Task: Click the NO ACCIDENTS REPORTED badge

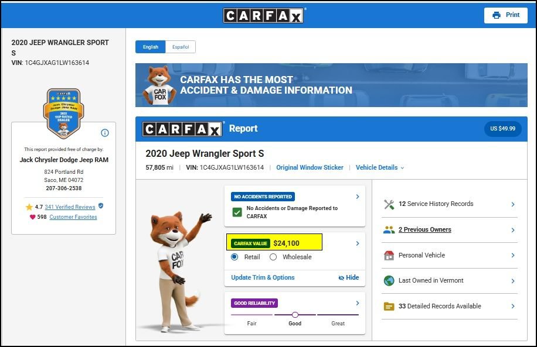Action: point(263,197)
